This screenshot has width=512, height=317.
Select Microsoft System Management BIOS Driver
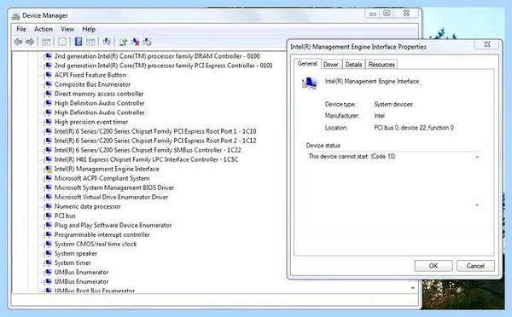tap(114, 187)
